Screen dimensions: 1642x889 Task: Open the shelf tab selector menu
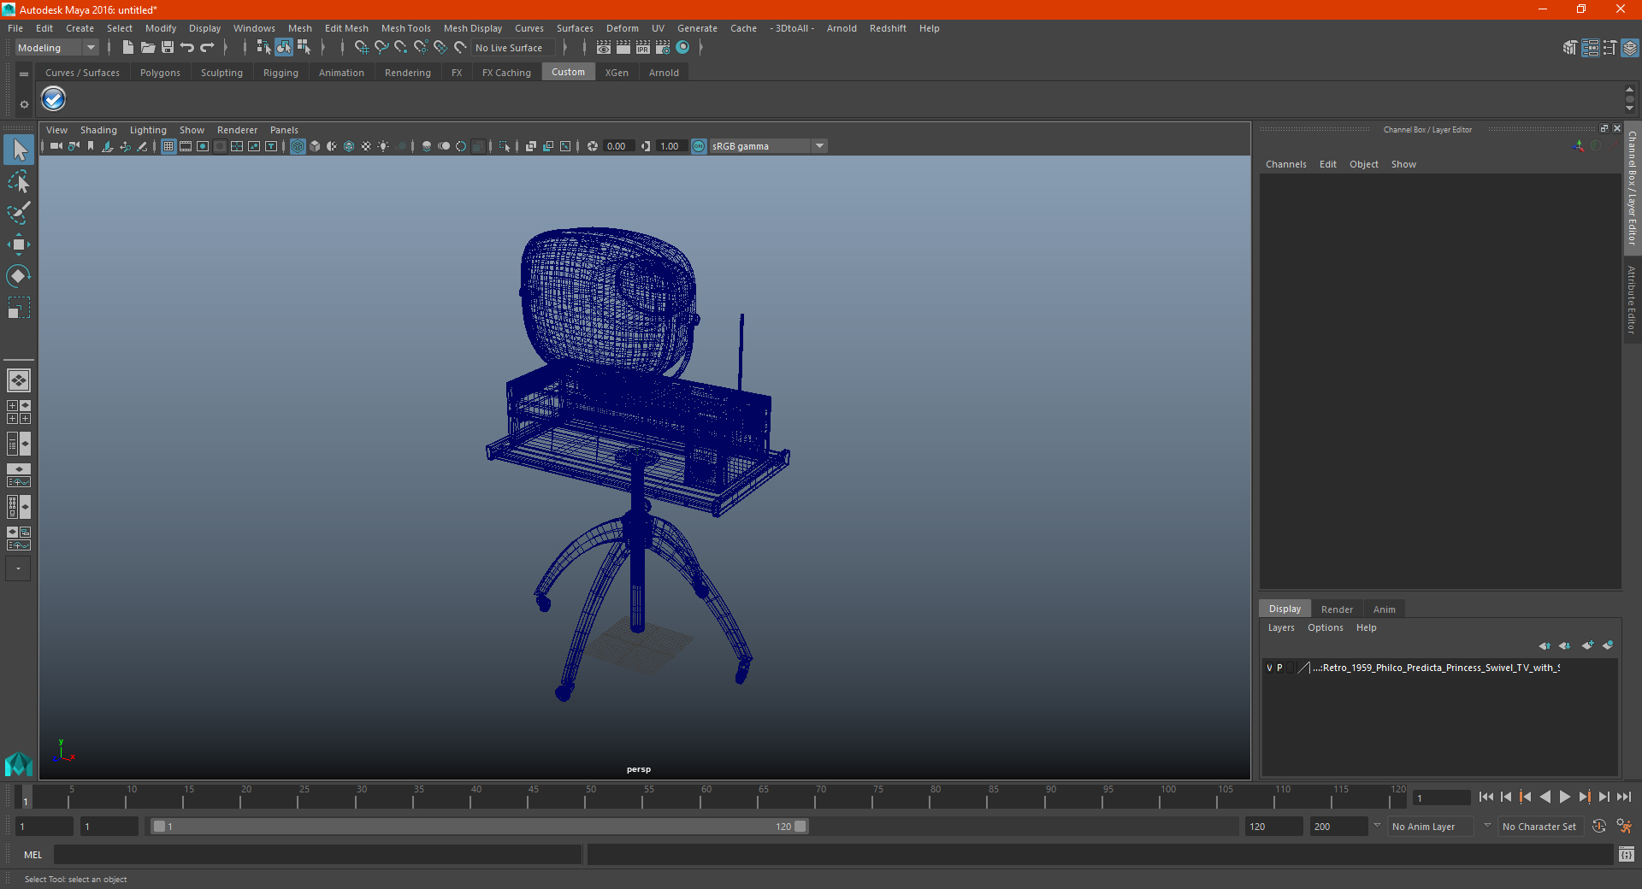[x=24, y=74]
